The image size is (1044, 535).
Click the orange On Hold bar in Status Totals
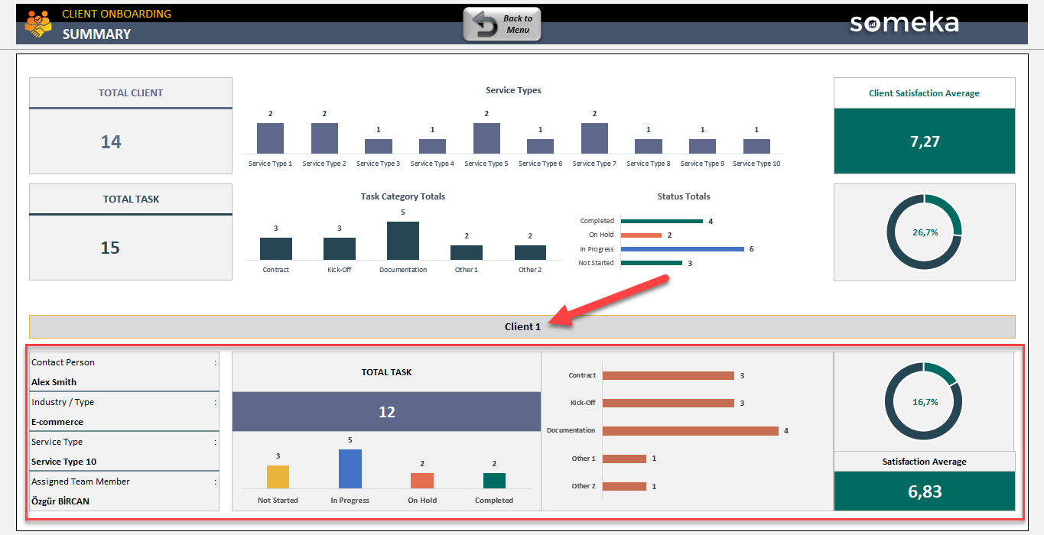coord(641,235)
